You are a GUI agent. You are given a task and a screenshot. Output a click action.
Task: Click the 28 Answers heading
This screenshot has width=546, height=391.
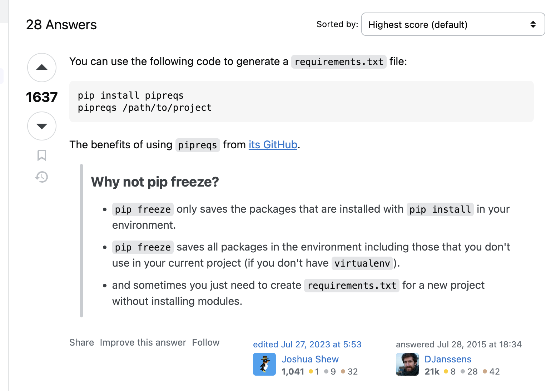pos(61,25)
